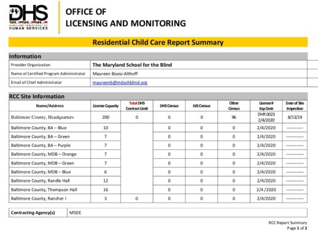Click the '2/4 /2020' date in Thompson Hall row
The image size is (318, 245).
click(266, 190)
